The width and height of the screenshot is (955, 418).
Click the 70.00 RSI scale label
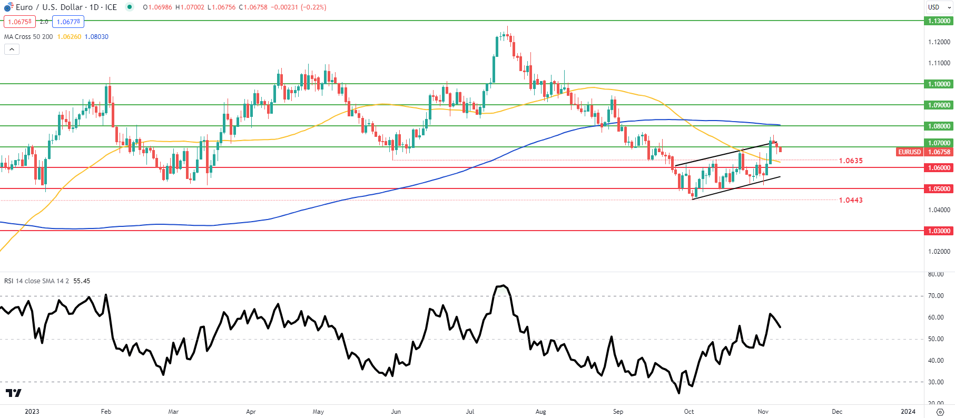[936, 296]
